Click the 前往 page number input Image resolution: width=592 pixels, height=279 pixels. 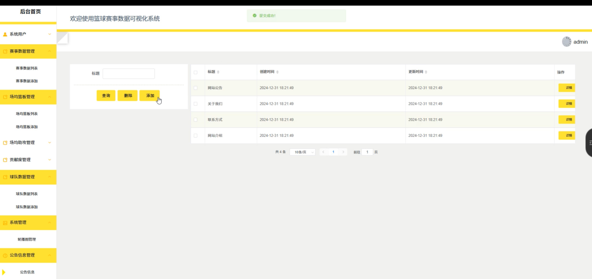click(367, 152)
